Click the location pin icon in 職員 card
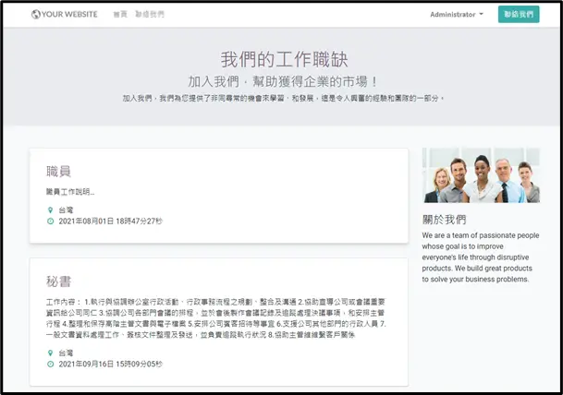 coord(51,210)
